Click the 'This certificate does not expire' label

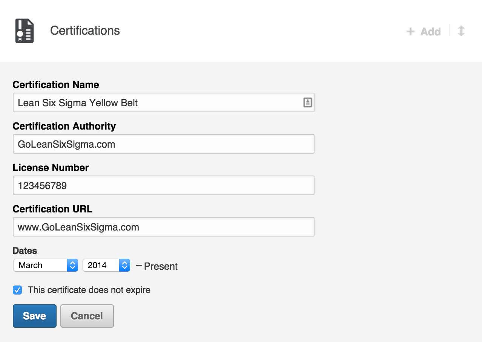(89, 290)
